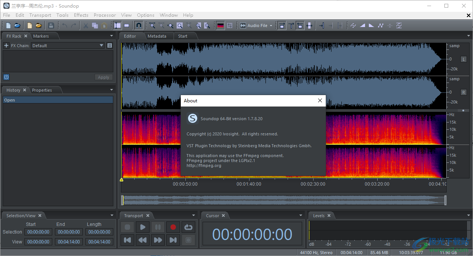
Task: Click the large Cursor time display
Action: pyautogui.click(x=252, y=234)
